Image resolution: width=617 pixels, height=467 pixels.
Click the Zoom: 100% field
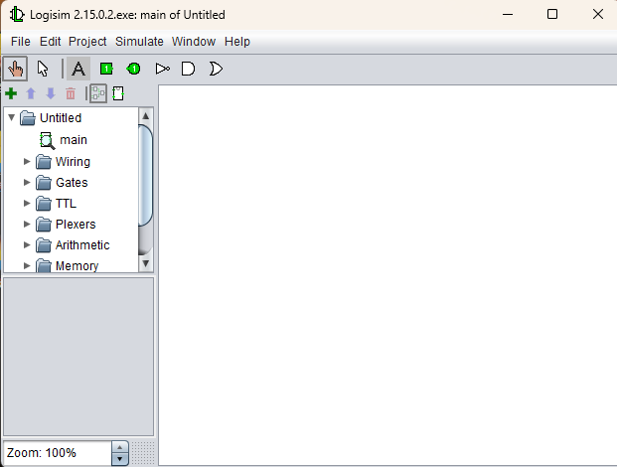click(x=58, y=453)
